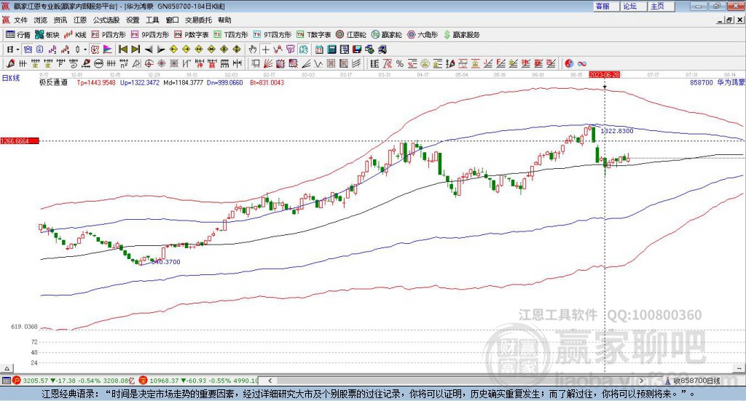Click the blue infinity loop icon
This screenshot has width=746, height=401.
coord(582,63)
